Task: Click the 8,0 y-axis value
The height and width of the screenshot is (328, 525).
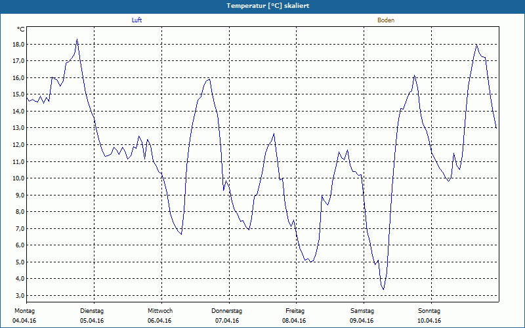Action: click(20, 212)
